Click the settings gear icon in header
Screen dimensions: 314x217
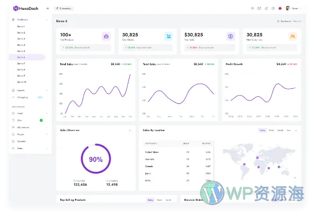coord(273,8)
